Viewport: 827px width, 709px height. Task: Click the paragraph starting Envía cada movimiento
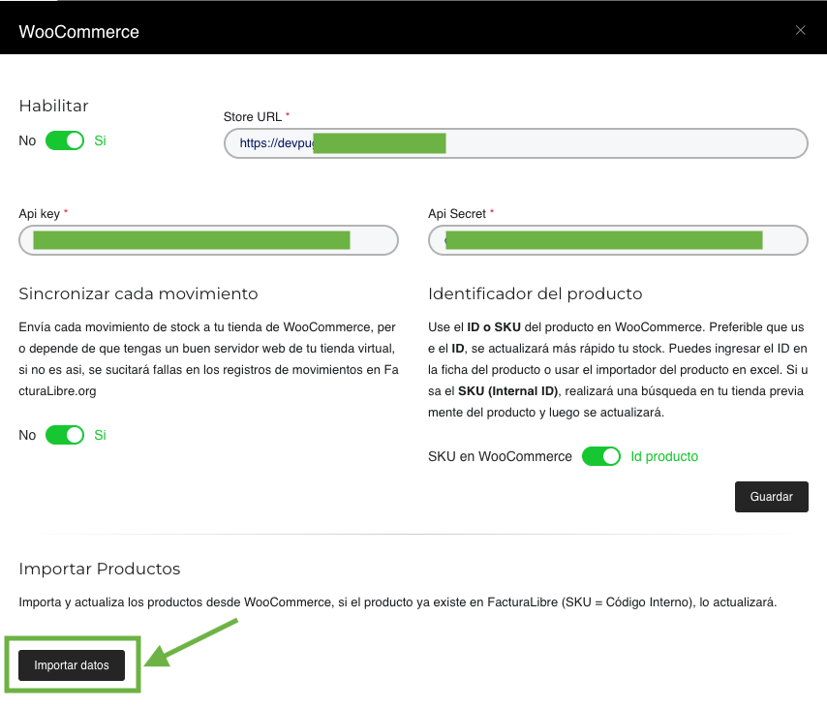click(x=208, y=359)
